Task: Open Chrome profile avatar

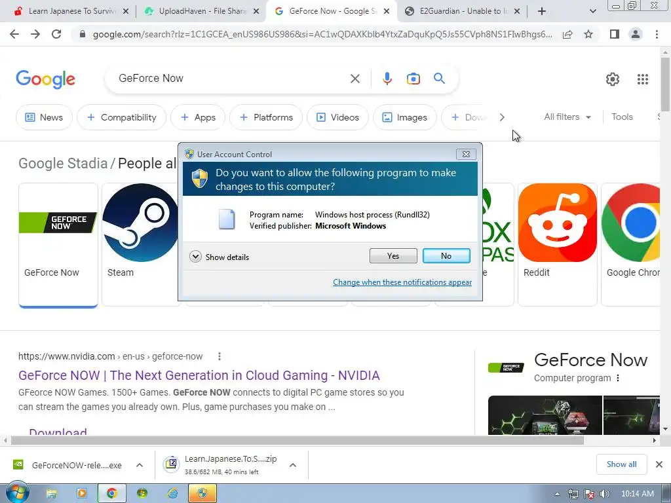Action: (x=636, y=34)
